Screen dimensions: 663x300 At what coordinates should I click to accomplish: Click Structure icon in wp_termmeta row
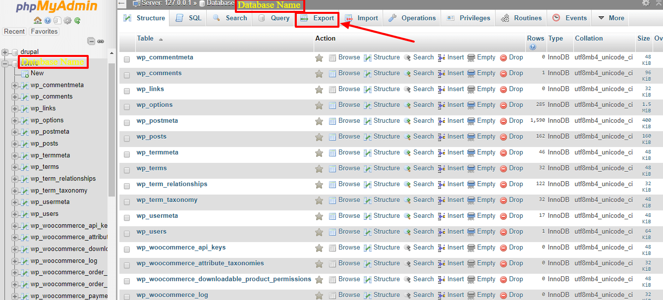click(x=368, y=152)
